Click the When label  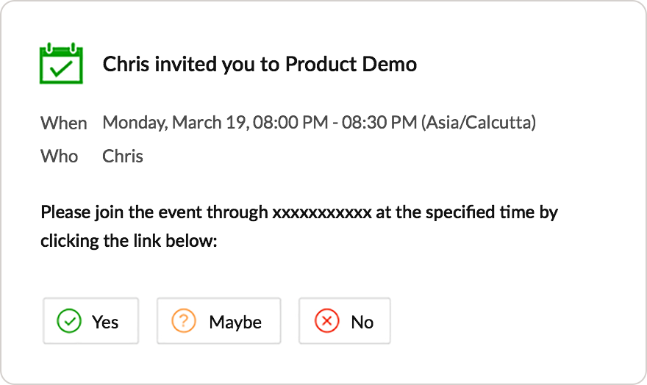(63, 123)
